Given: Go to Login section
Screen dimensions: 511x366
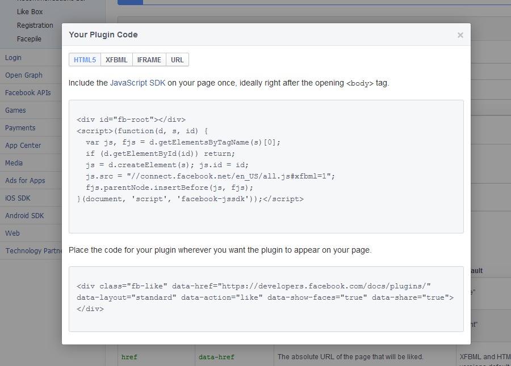Looking at the screenshot, I should pos(13,58).
